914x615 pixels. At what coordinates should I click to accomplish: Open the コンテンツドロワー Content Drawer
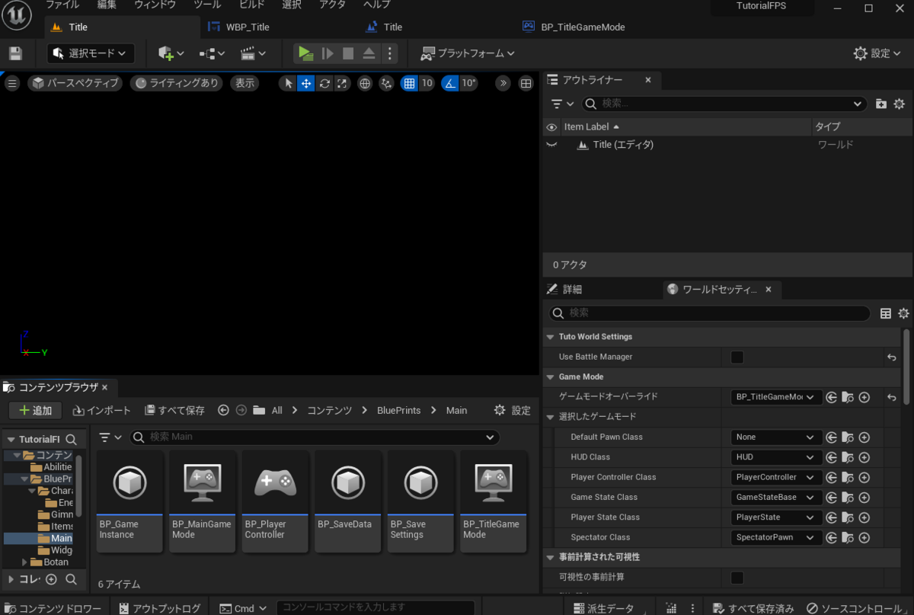(53, 608)
